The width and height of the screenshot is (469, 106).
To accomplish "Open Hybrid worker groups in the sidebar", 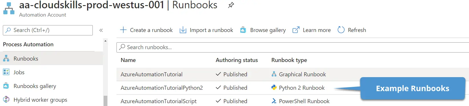I will pos(51,100).
